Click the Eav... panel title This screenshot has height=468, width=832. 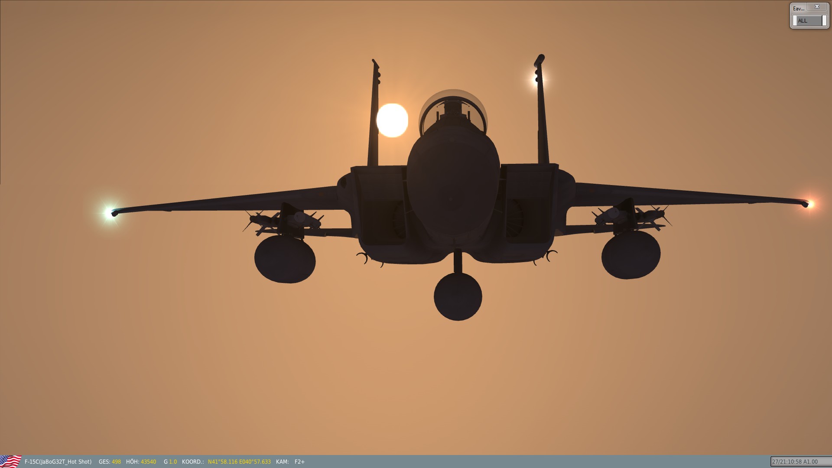799,8
